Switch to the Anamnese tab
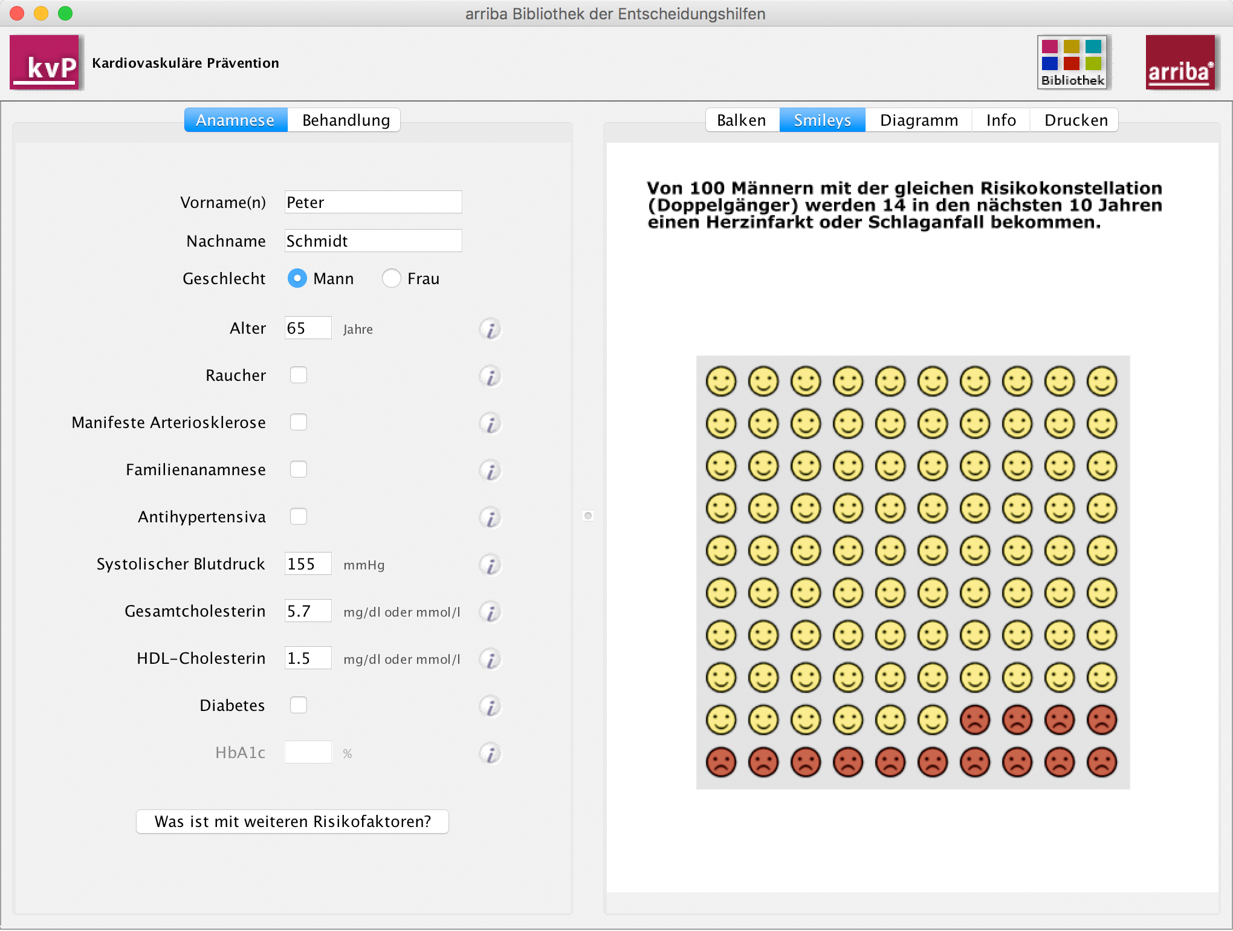Viewport: 1233px width, 931px height. pos(236,120)
